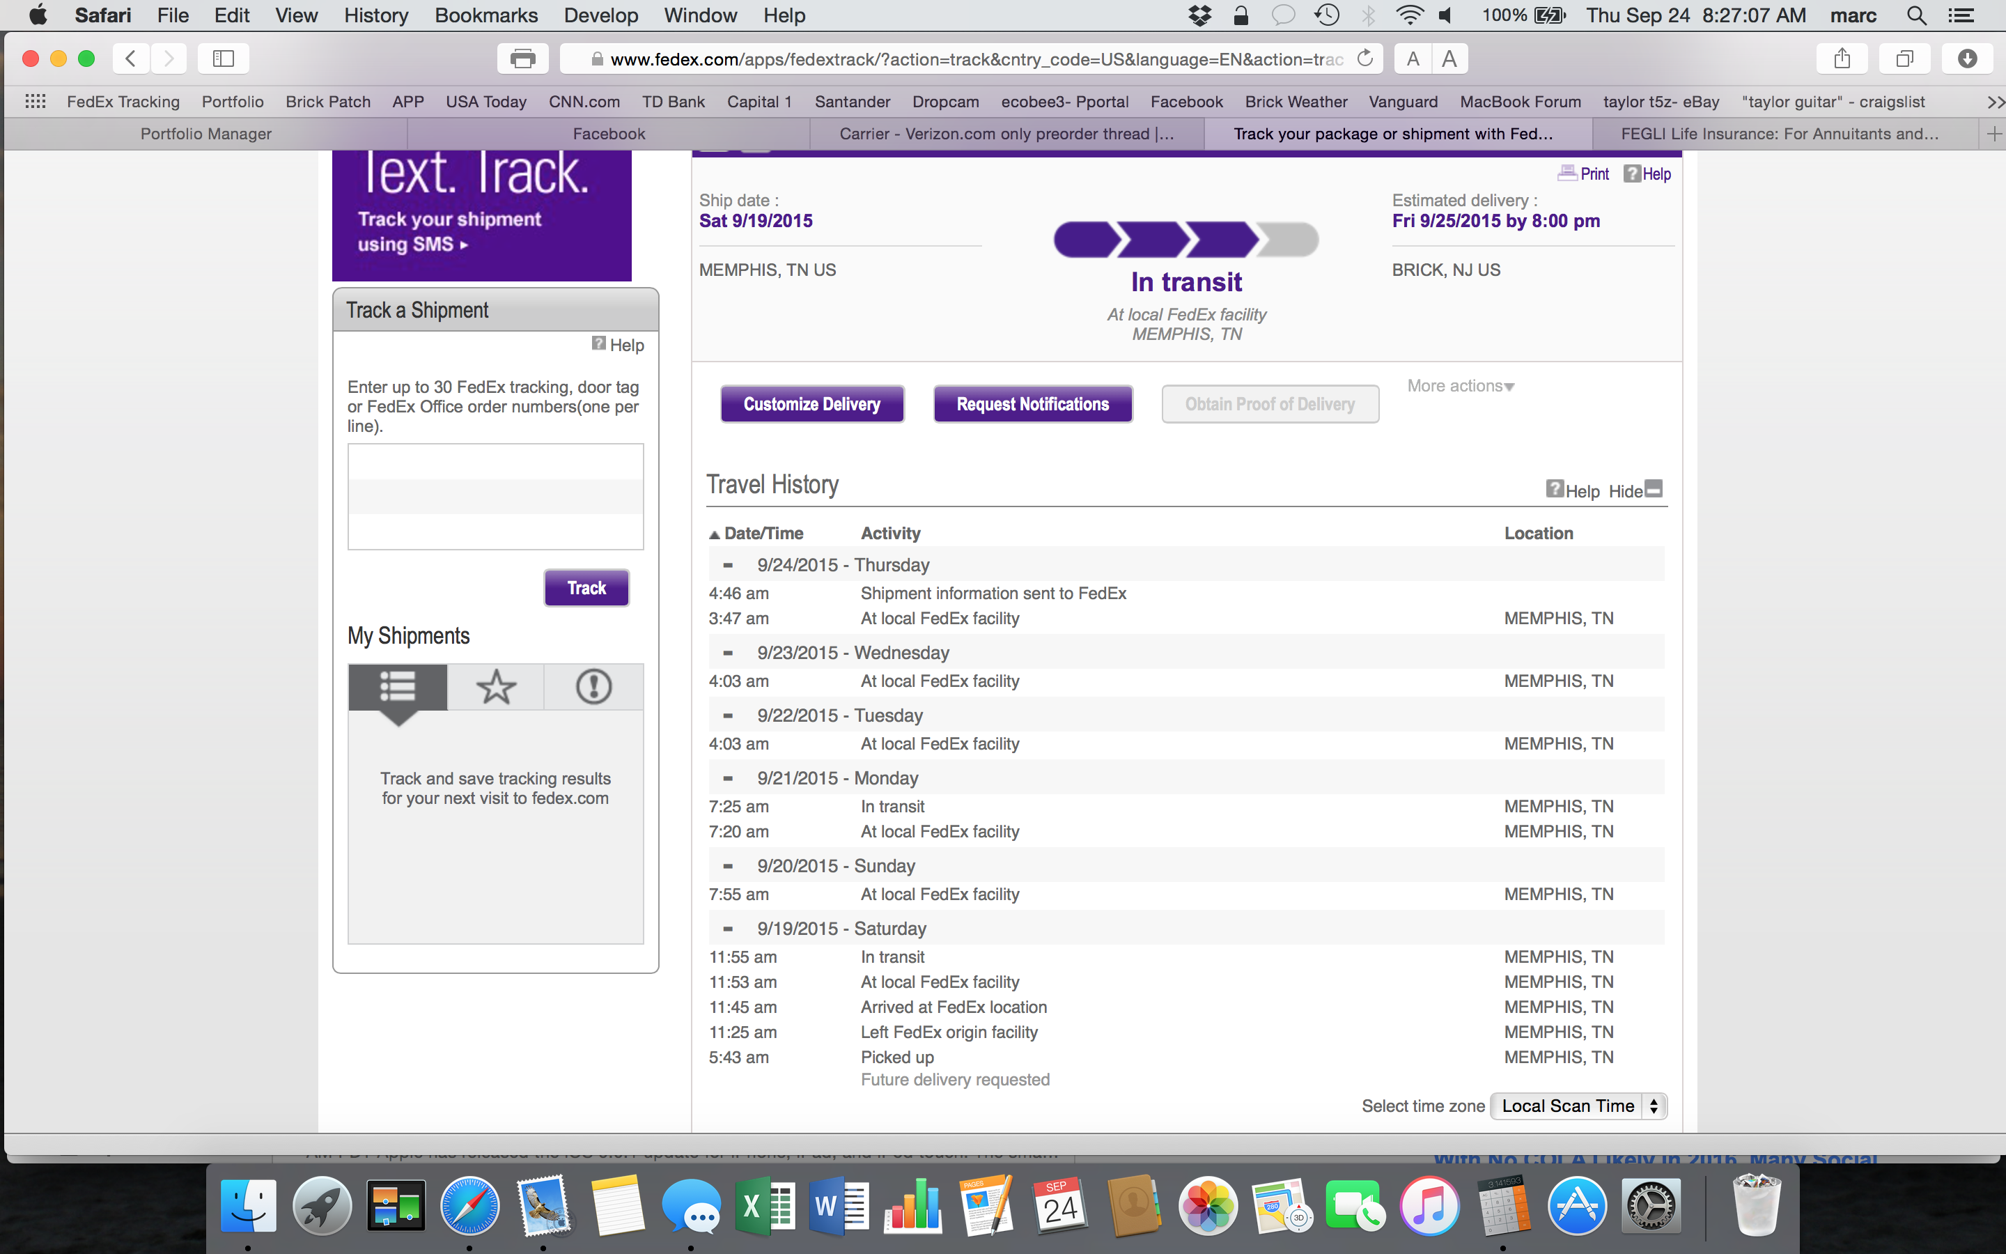Click the list view icon in My Shipments
The image size is (2006, 1254).
[398, 687]
